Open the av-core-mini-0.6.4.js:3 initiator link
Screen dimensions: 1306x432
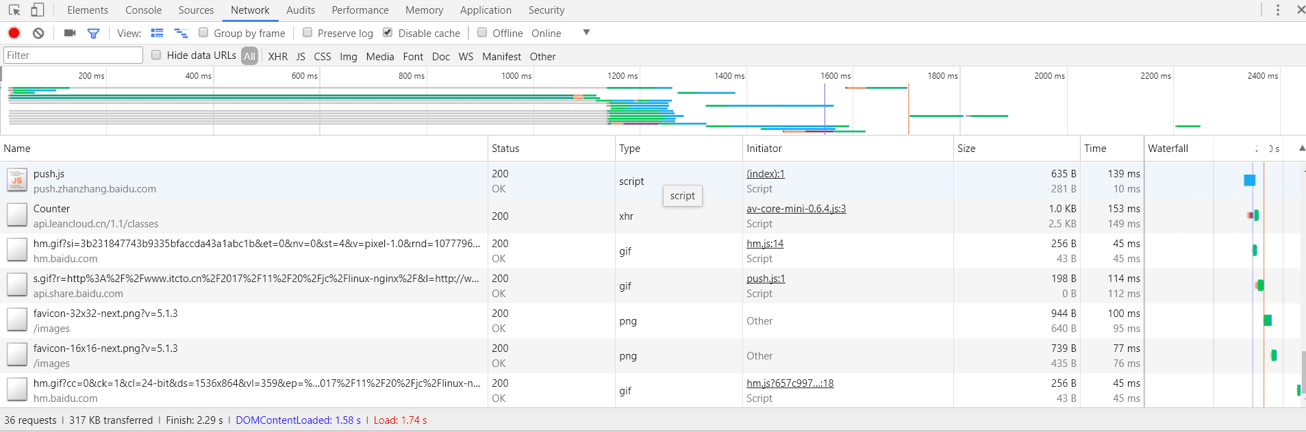[x=796, y=209]
